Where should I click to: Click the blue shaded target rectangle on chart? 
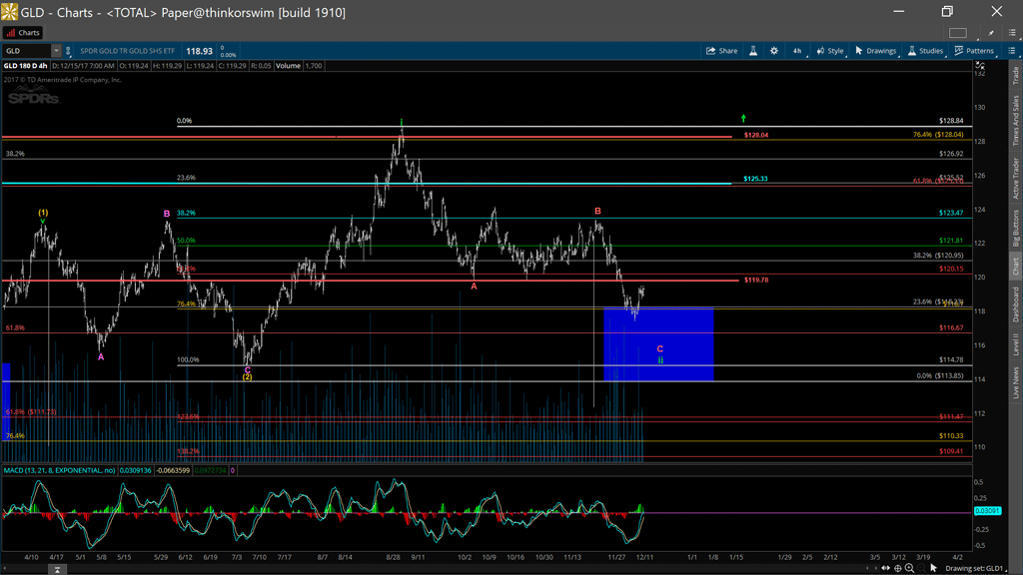(658, 329)
